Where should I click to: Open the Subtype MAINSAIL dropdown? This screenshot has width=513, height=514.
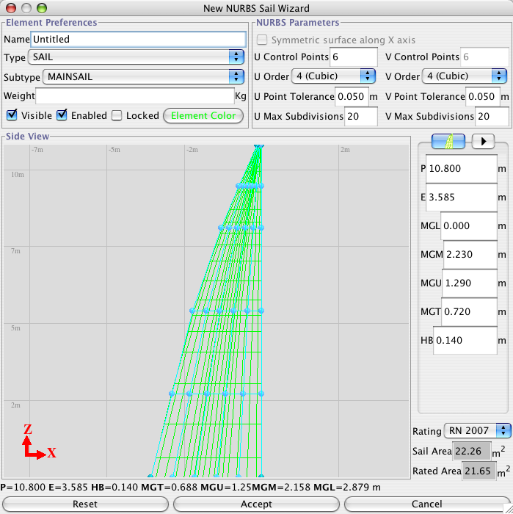(143, 76)
